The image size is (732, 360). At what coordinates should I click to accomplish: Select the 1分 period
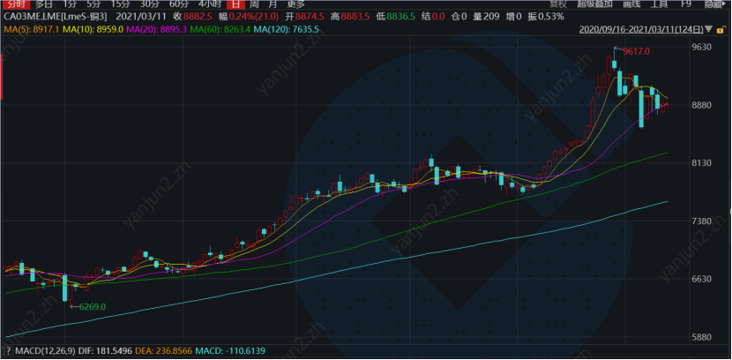coord(70,4)
